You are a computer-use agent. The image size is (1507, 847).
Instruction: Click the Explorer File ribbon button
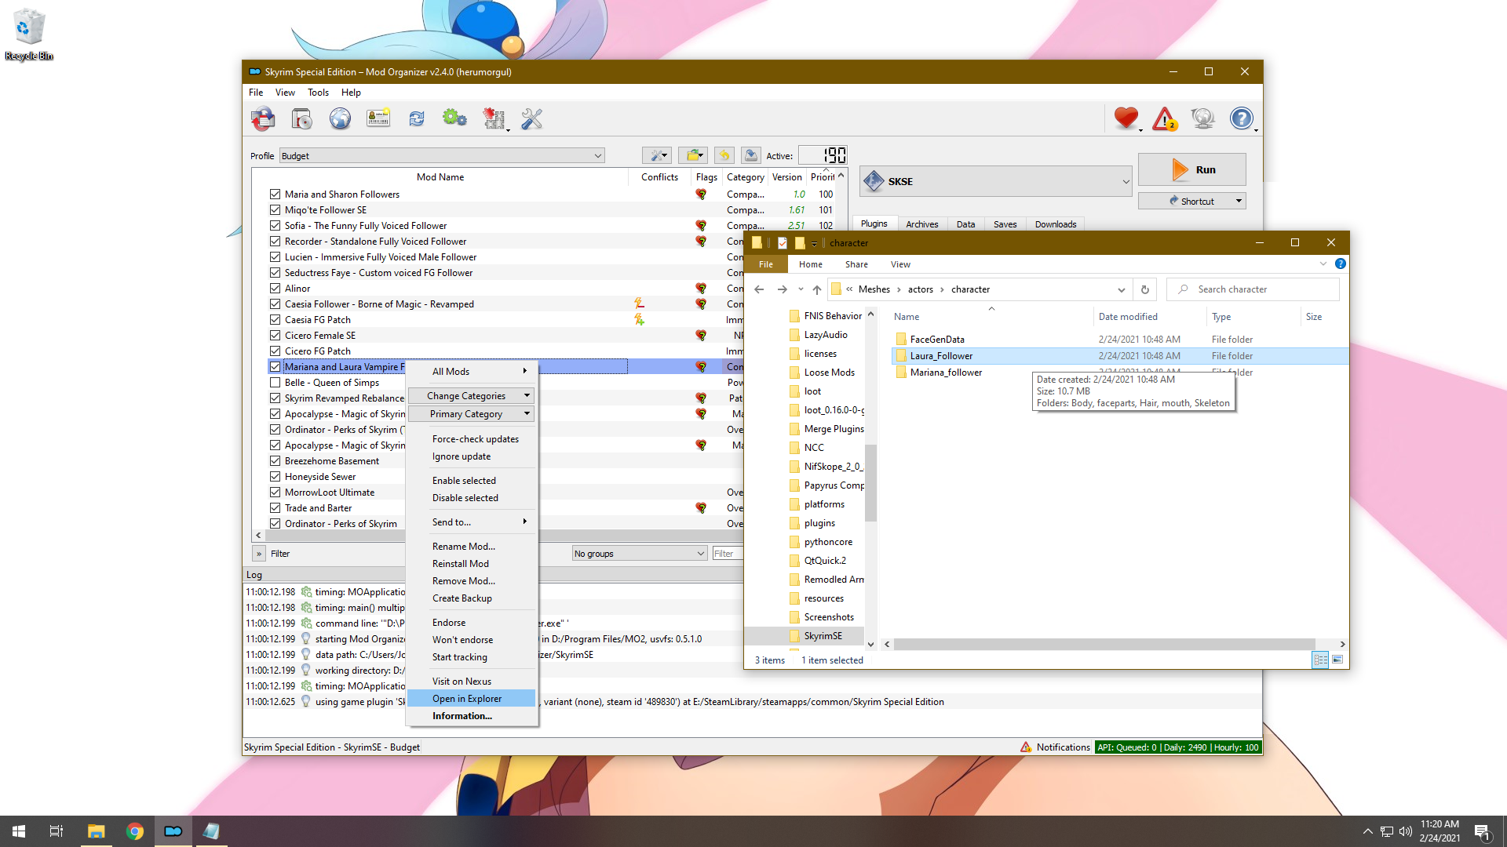pyautogui.click(x=766, y=264)
